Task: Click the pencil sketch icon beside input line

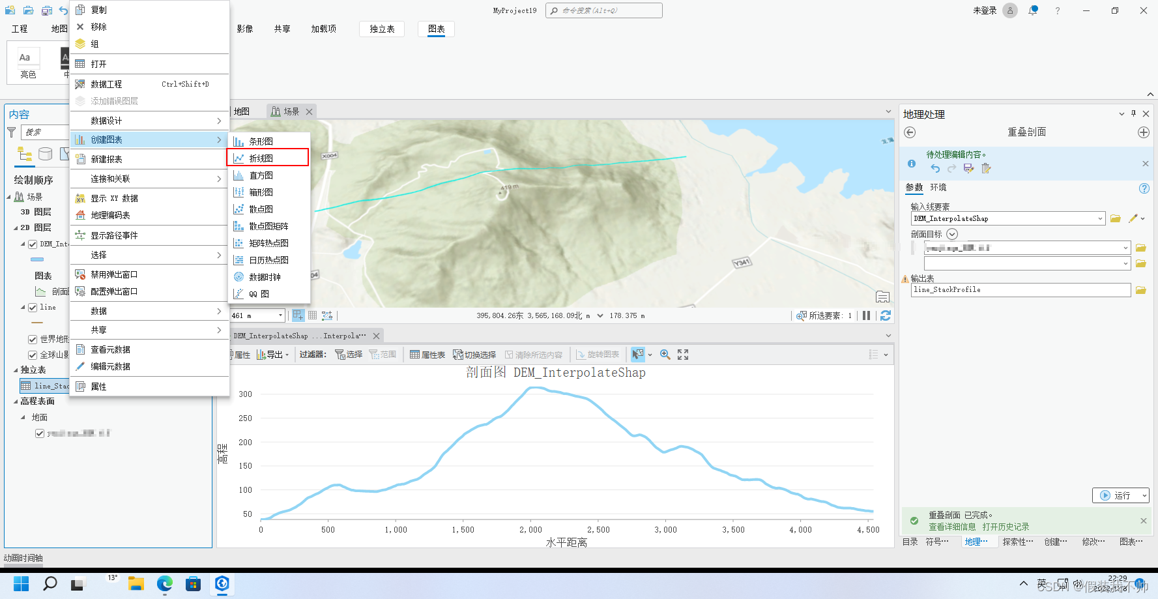Action: [1133, 218]
